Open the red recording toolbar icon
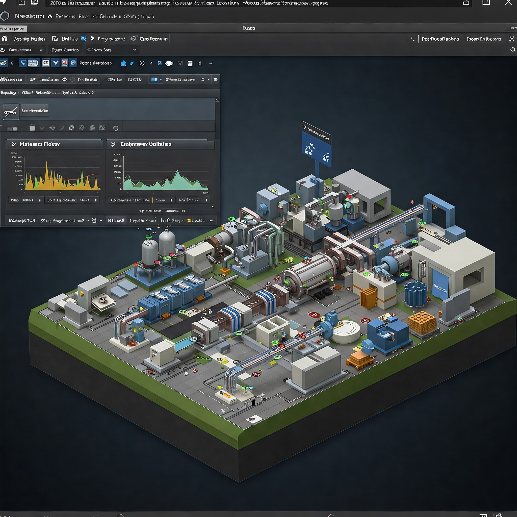Viewport: 517px width, 517px height. tap(64, 63)
